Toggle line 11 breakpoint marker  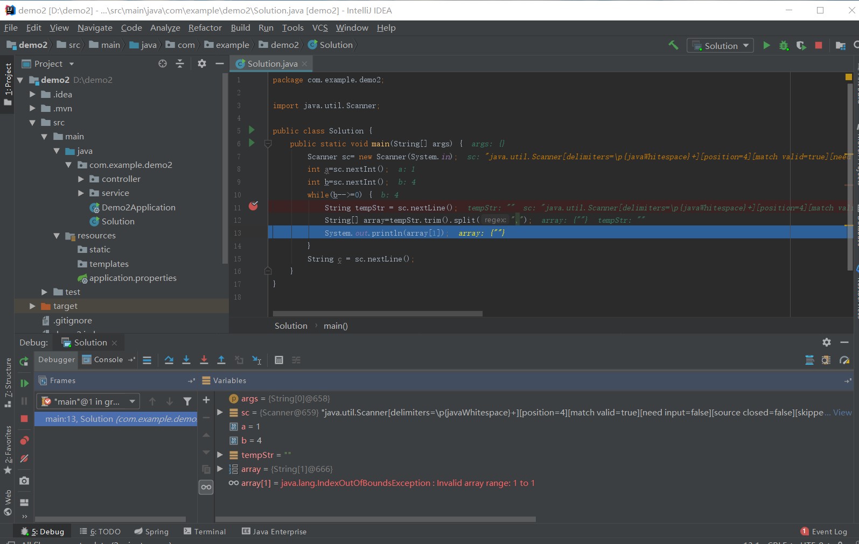[253, 206]
